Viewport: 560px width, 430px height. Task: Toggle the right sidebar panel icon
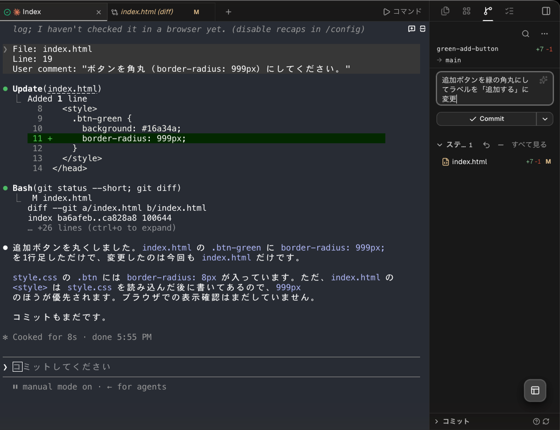coord(546,11)
